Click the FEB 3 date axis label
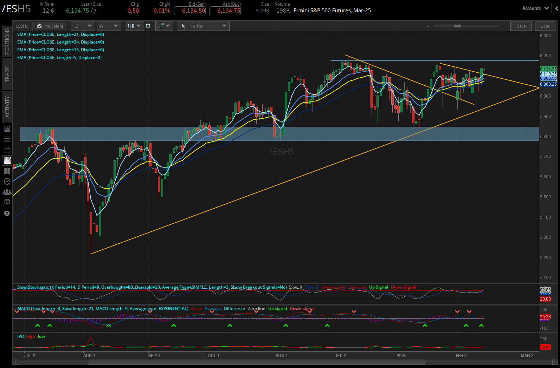Viewport: 560px width, 368px height. (461, 355)
